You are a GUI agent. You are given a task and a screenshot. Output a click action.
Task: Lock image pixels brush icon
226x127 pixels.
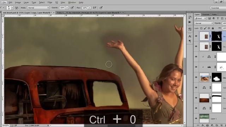pyautogui.click(x=205, y=28)
